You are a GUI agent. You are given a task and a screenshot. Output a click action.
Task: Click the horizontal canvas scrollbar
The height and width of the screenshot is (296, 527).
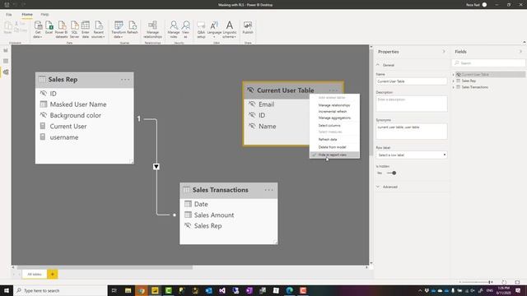[x=105, y=267]
